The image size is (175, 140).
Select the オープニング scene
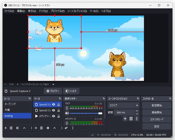10,104
